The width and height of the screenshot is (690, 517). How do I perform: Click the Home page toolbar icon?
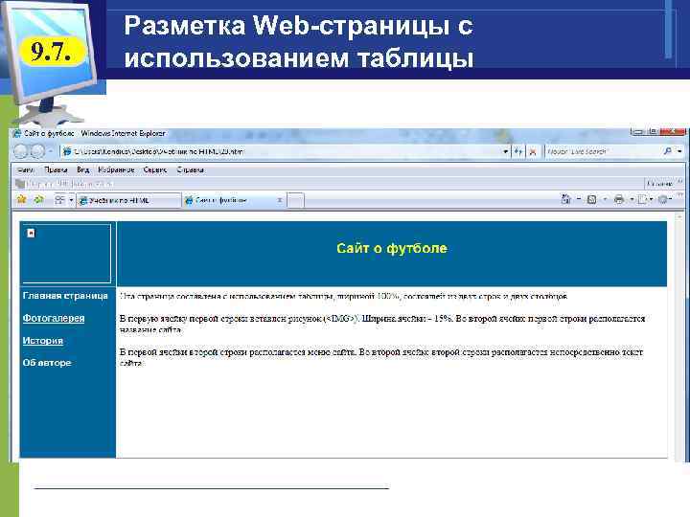(566, 199)
